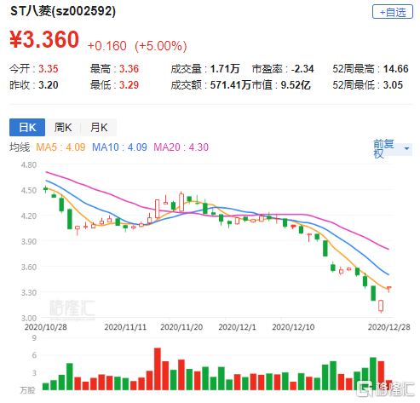The height and width of the screenshot is (403, 420).
Task: Switch to the 月K monthly chart tab
Action: 99,127
